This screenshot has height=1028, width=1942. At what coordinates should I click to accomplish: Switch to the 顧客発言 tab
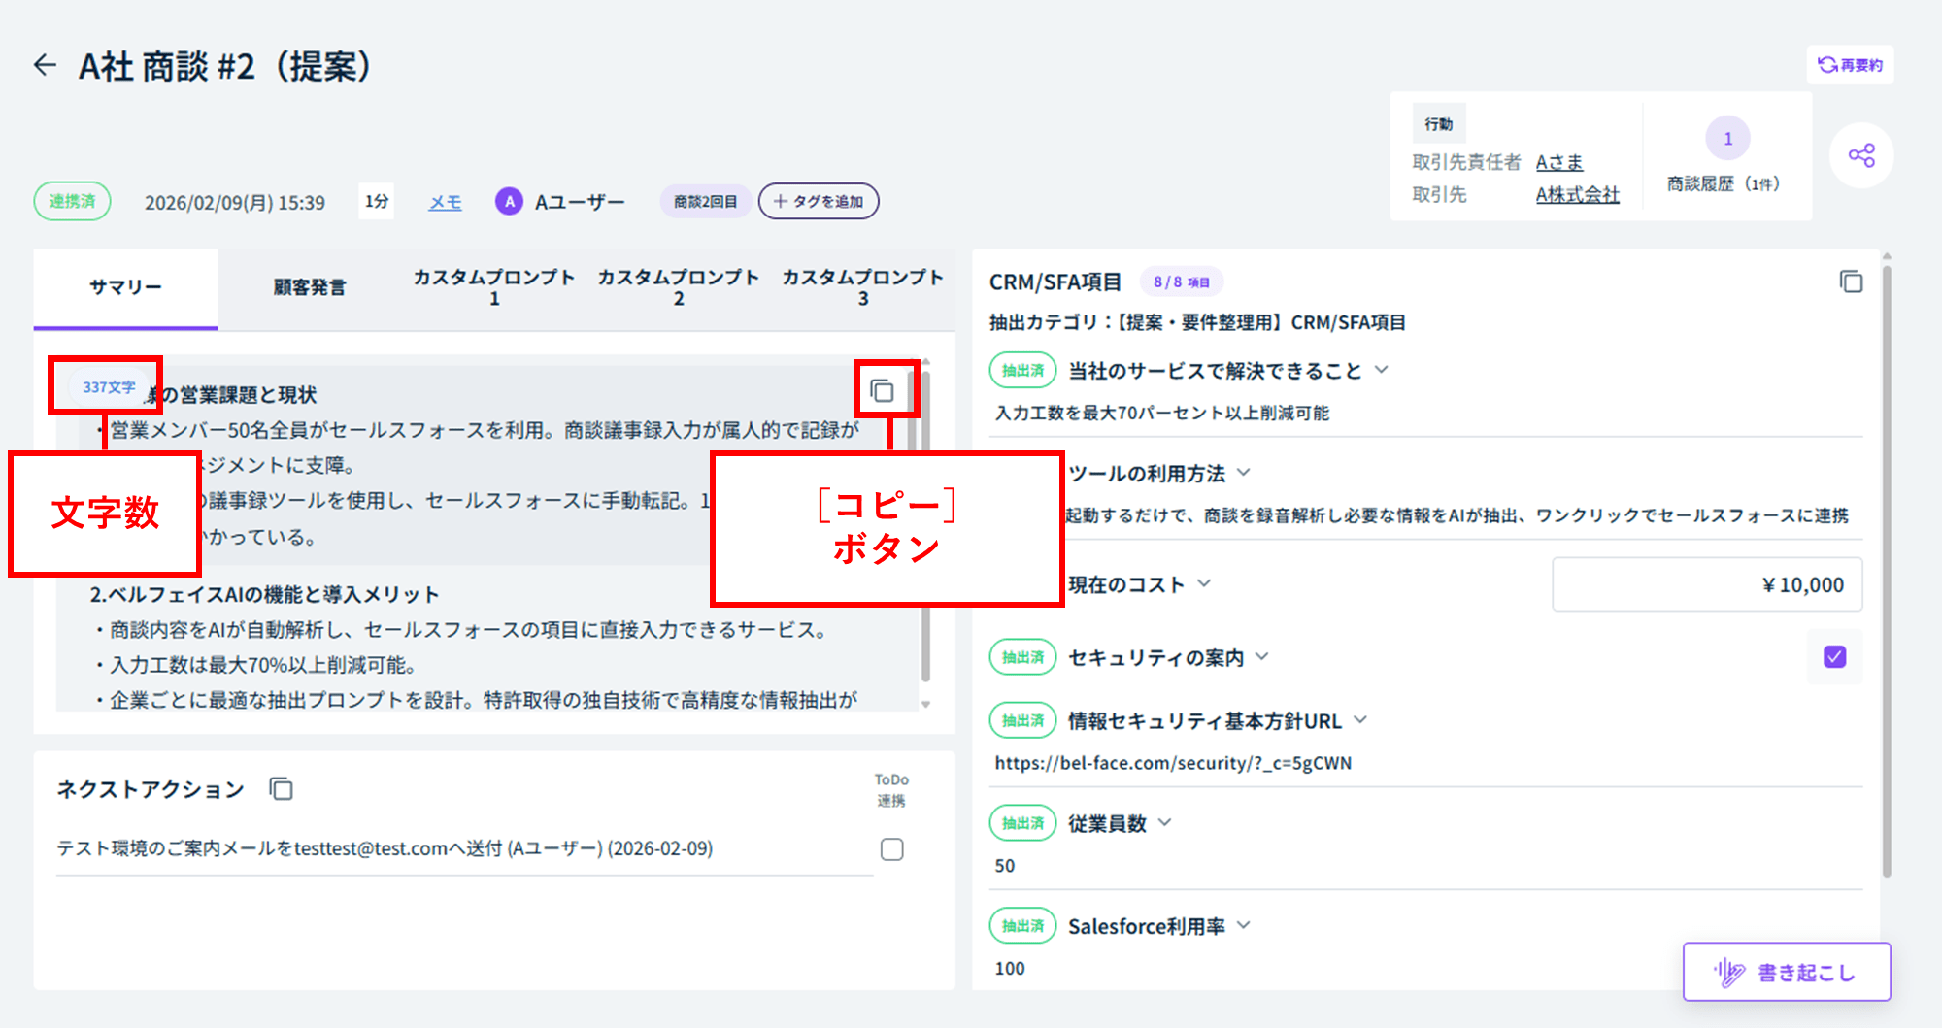pyautogui.click(x=309, y=287)
